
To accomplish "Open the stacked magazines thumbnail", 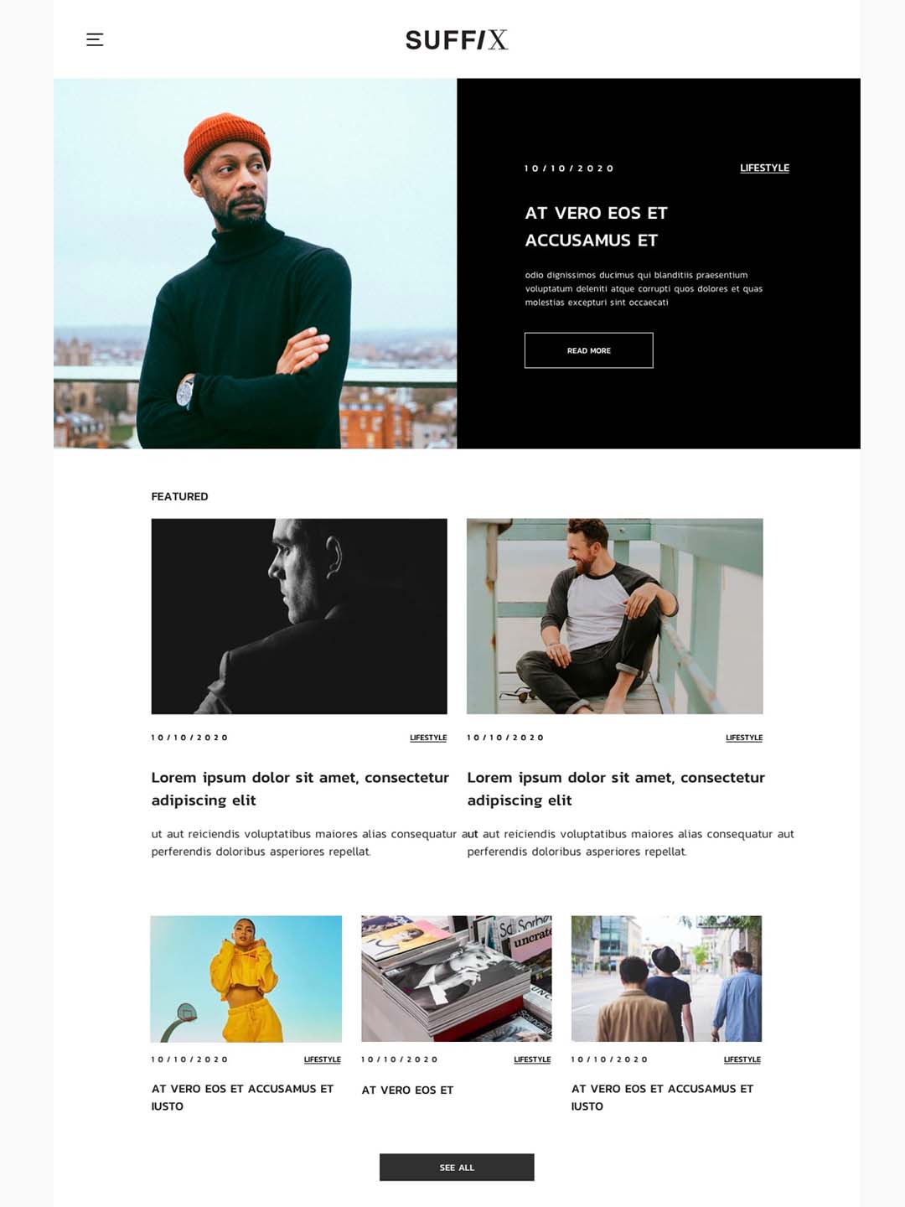I will click(457, 978).
